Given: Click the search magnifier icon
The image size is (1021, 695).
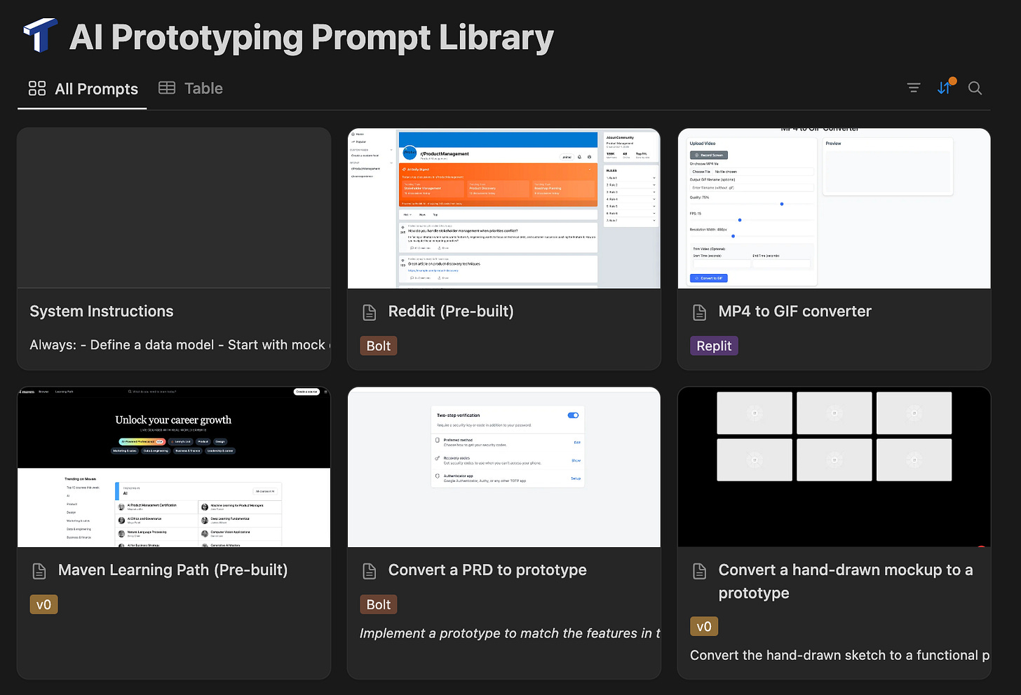Looking at the screenshot, I should click(x=975, y=88).
